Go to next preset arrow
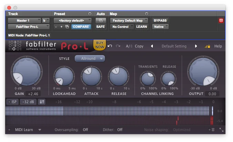Screen dimensions: 233x142 pos(196,46)
